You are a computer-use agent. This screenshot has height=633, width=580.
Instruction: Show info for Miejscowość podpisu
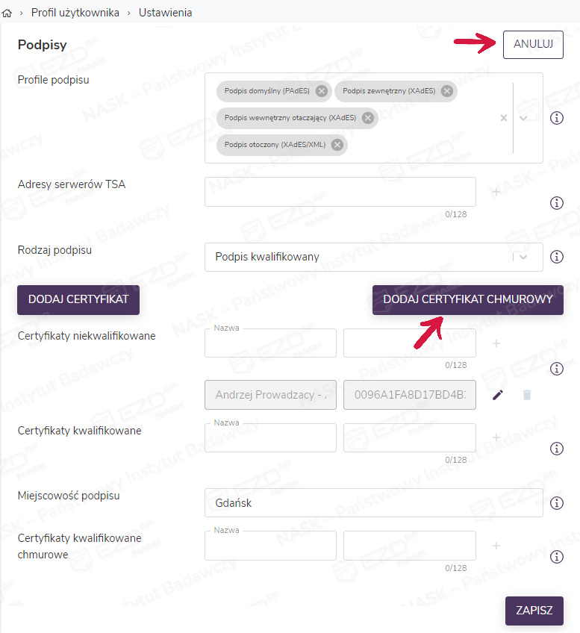(x=556, y=503)
